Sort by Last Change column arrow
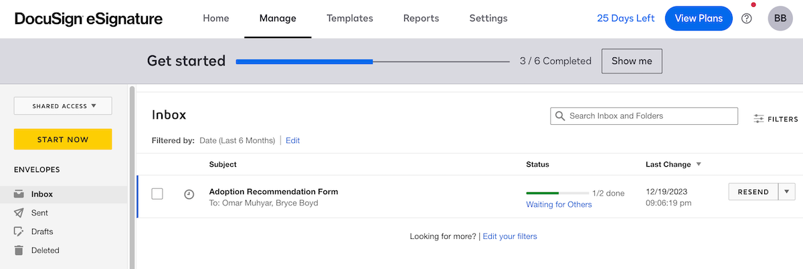The height and width of the screenshot is (269, 803). (x=699, y=164)
